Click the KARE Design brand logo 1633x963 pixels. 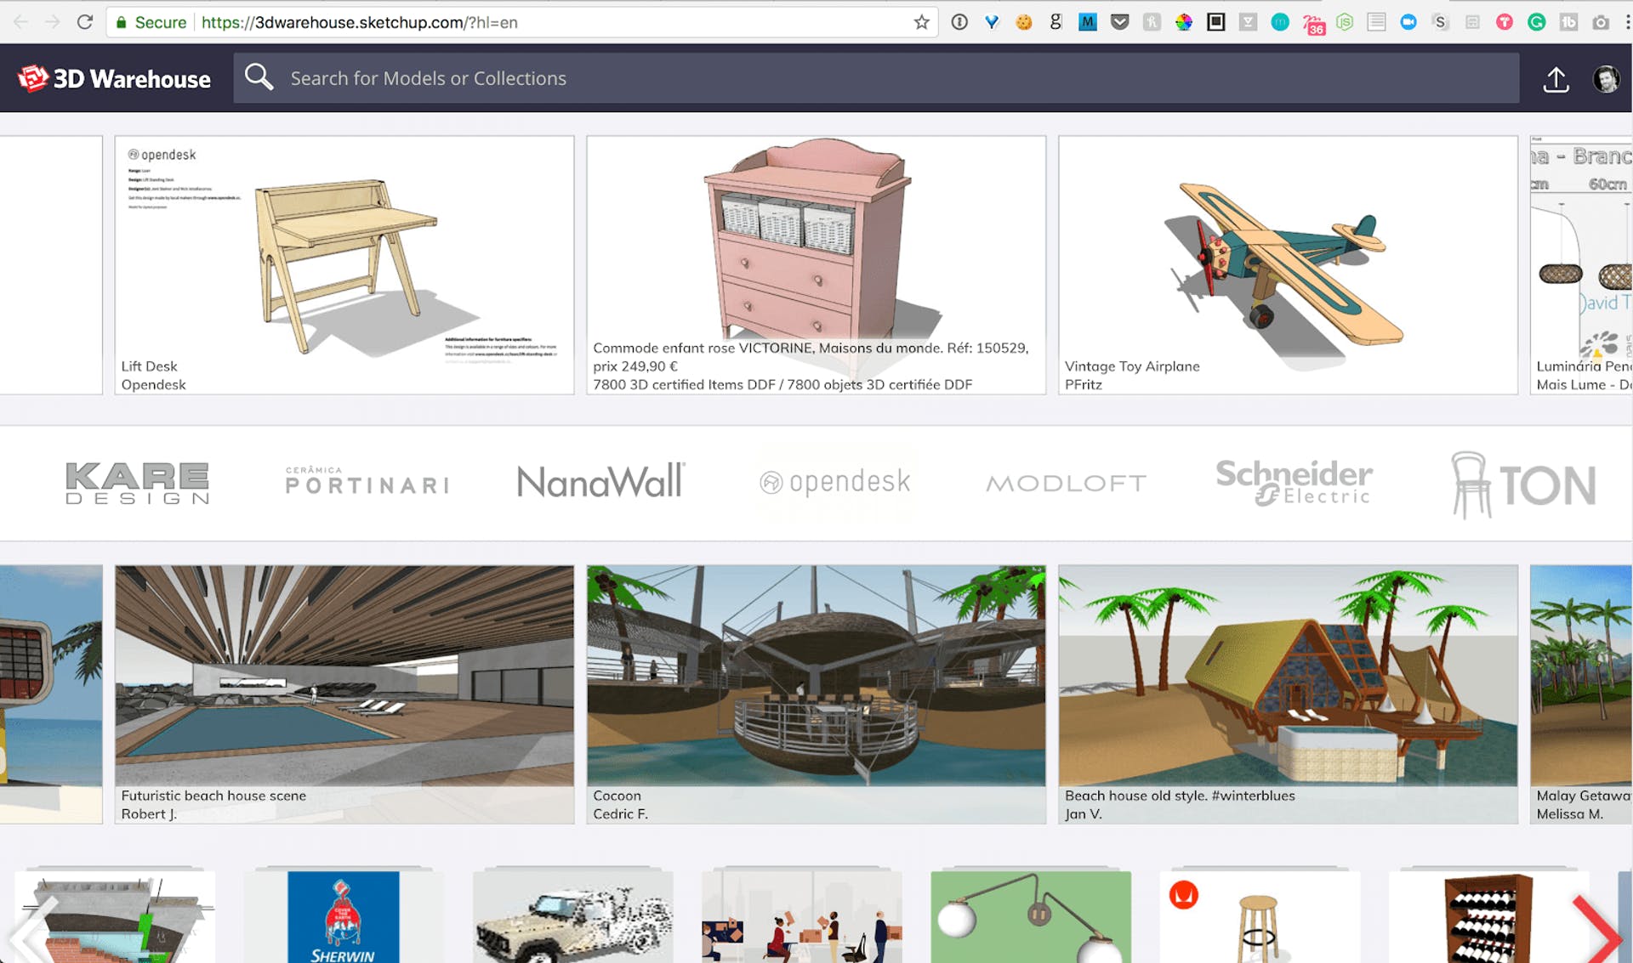[x=138, y=483]
